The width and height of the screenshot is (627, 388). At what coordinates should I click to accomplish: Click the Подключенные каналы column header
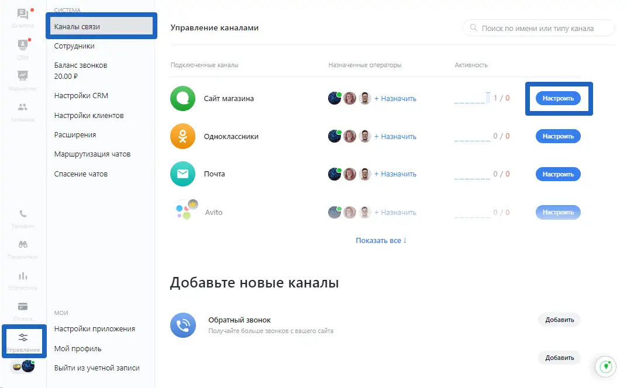coord(204,65)
